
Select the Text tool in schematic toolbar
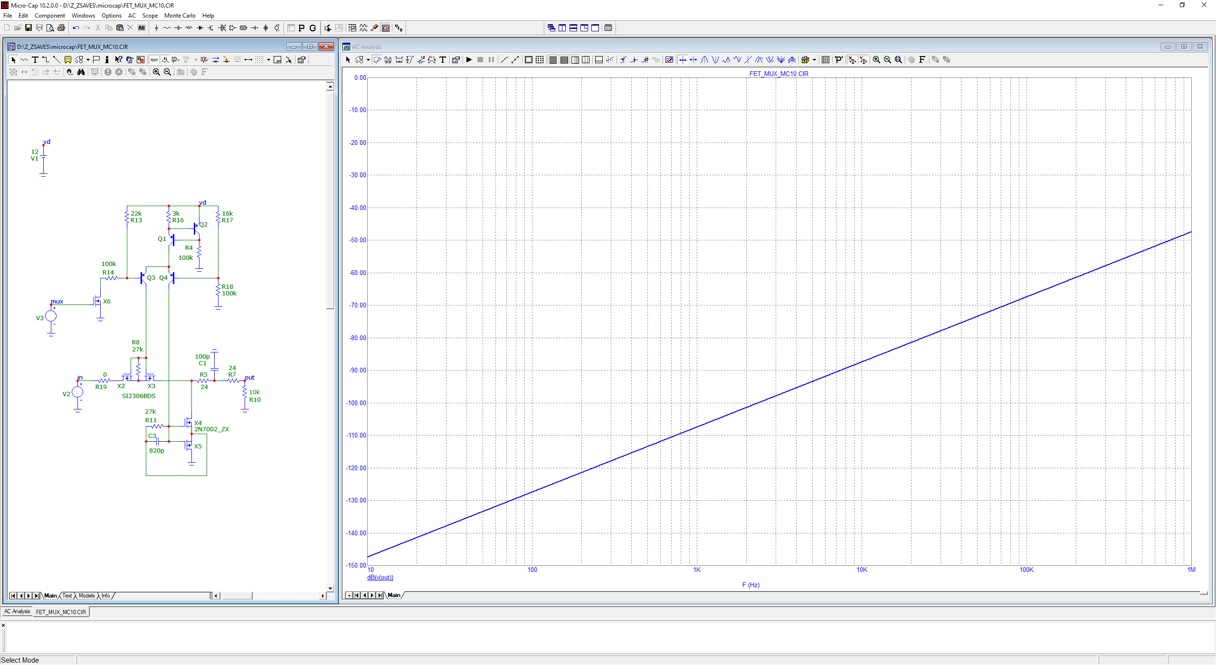coord(35,60)
